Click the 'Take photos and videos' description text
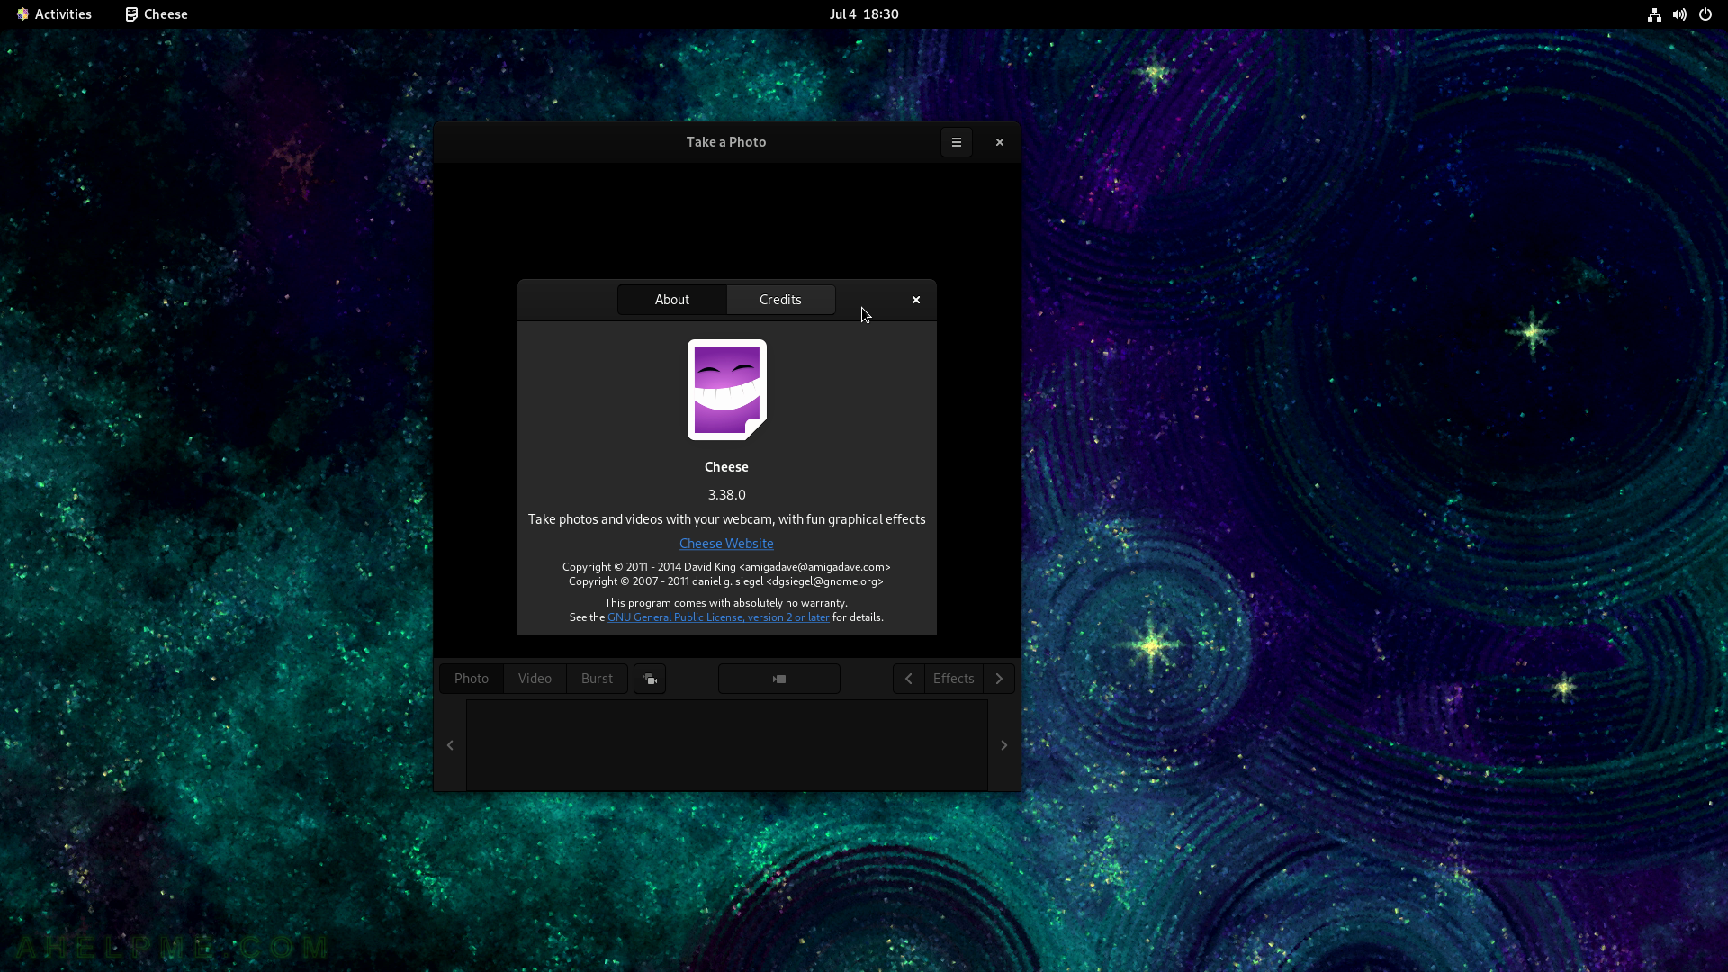The width and height of the screenshot is (1728, 972). (726, 519)
